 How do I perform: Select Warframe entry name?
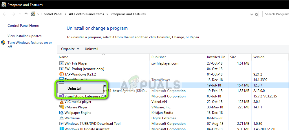[72, 118]
